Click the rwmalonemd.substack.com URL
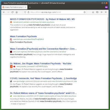The image size is (110, 110). pyautogui.click(x=34, y=22)
